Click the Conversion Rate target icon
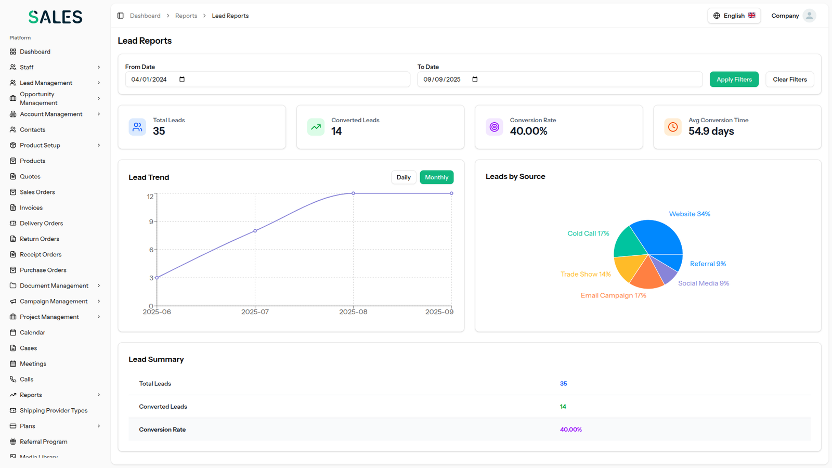 (494, 127)
